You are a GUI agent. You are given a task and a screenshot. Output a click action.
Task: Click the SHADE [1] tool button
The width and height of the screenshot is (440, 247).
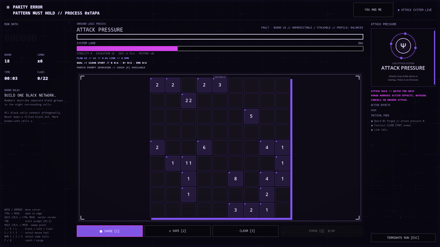pyautogui.click(x=110, y=231)
